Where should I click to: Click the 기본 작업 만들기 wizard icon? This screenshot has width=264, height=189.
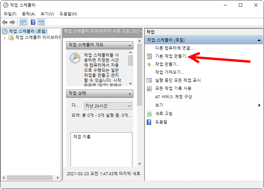point(149,56)
